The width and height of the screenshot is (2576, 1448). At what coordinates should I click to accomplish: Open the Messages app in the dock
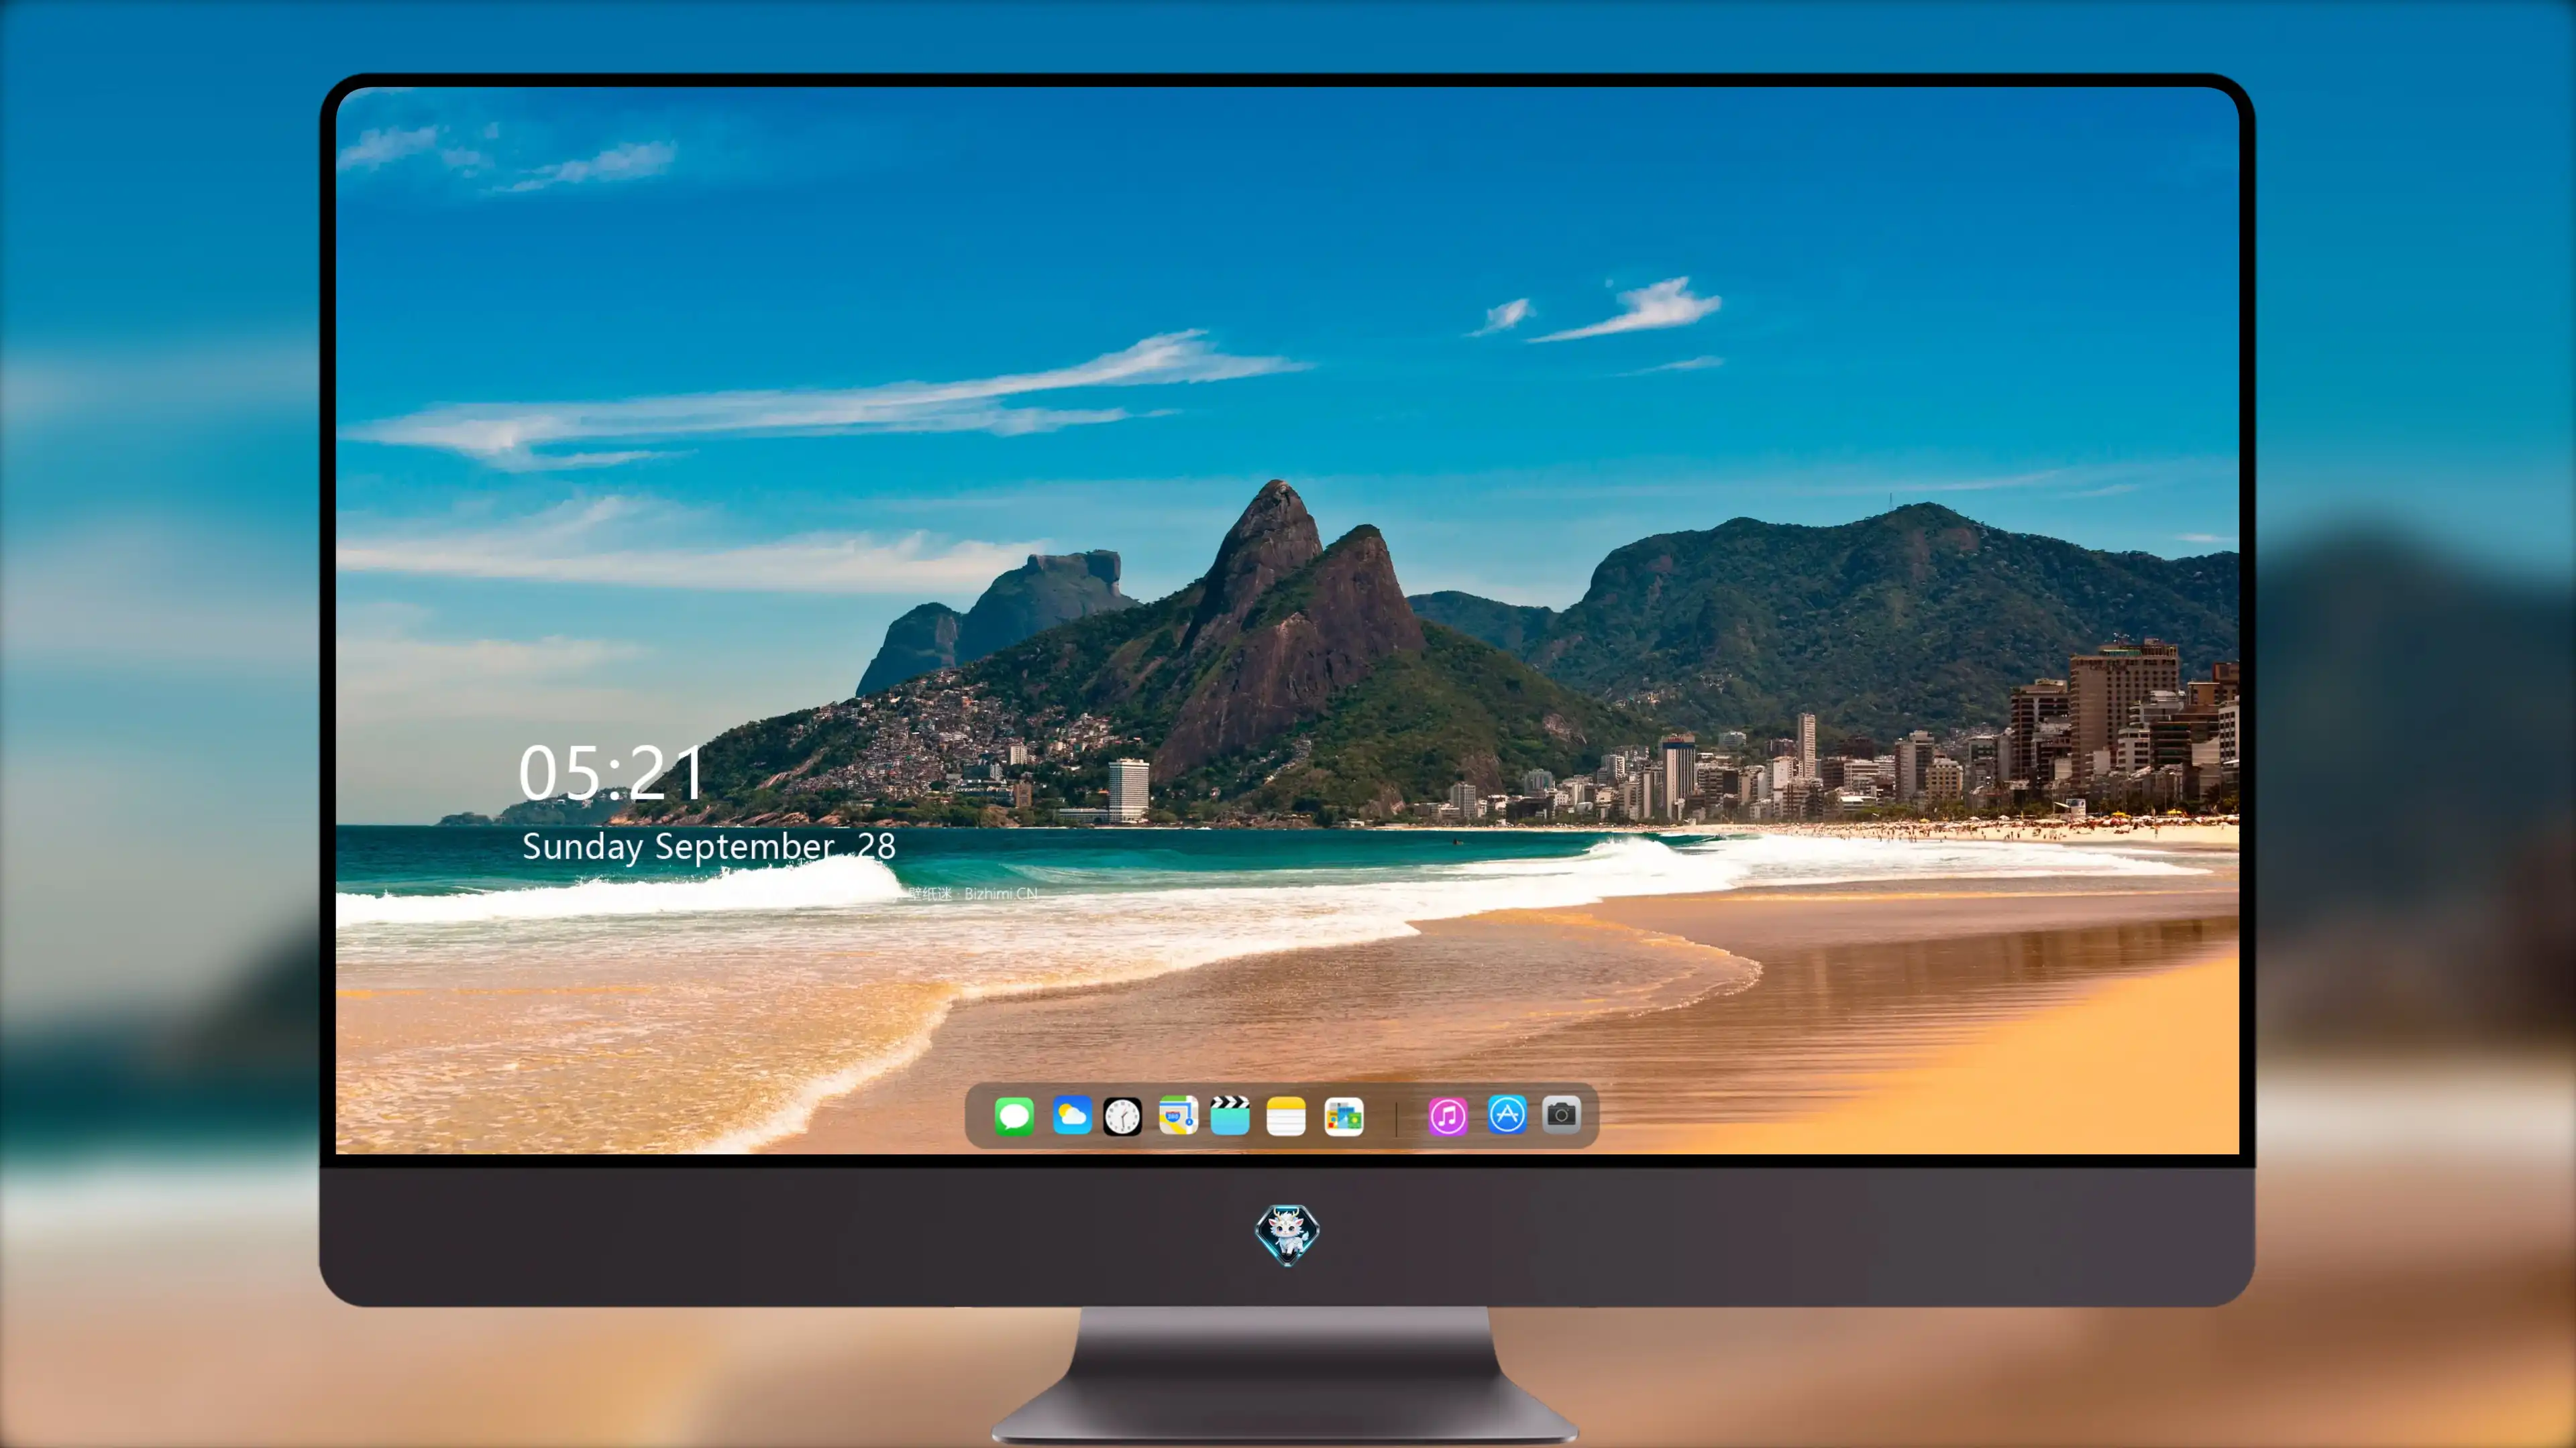[1014, 1115]
